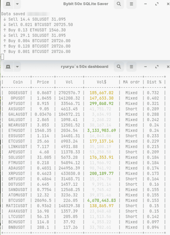Select 'Buy 0.13 ETHUSDT 1546.30' log line

point(35,30)
